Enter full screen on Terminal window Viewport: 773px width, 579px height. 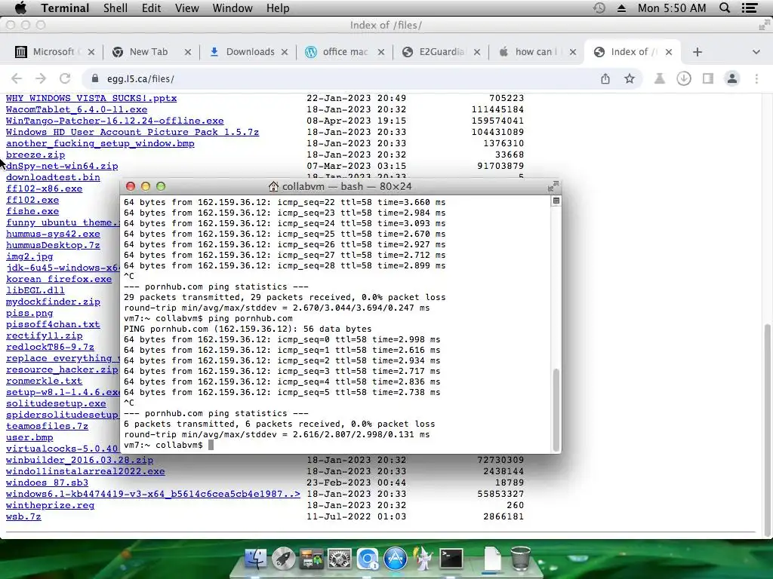(x=553, y=186)
